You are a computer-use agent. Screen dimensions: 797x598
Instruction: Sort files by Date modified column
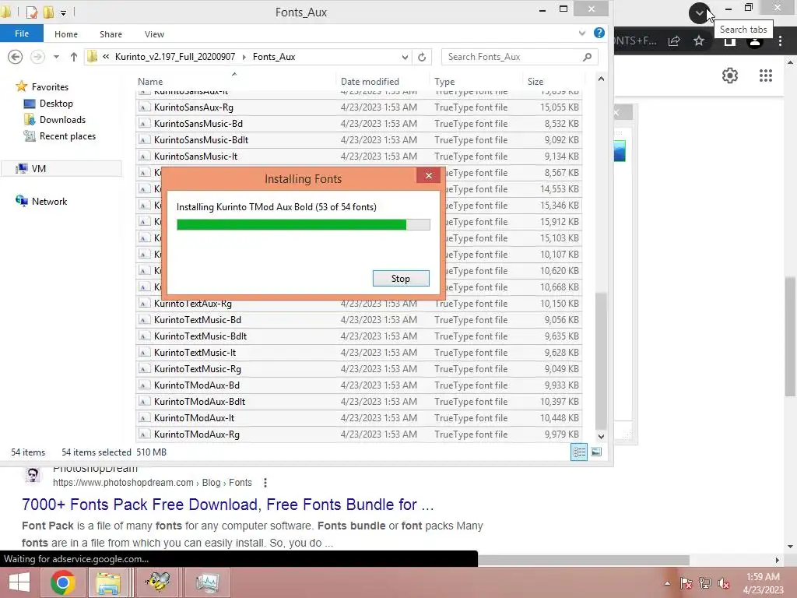coord(370,81)
